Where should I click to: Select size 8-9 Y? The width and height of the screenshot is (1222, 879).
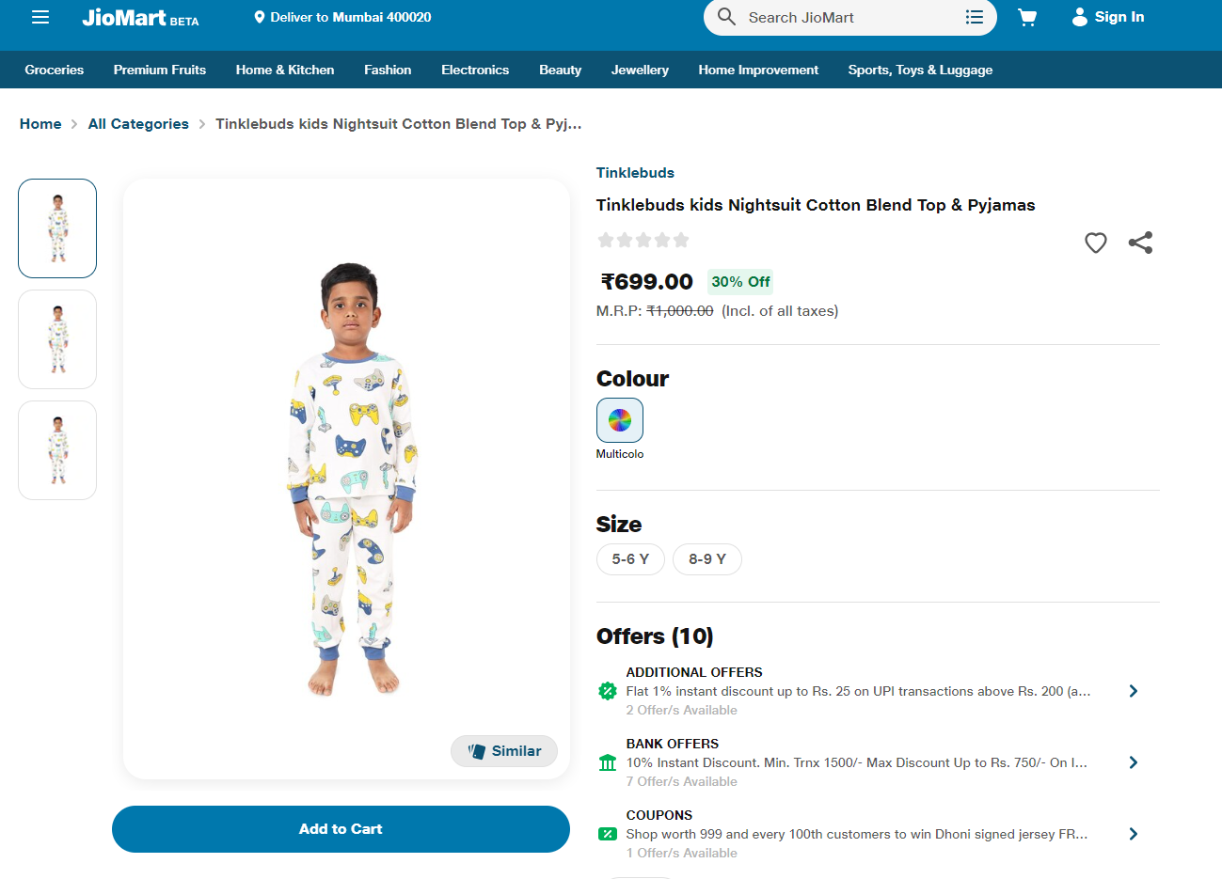[x=707, y=559]
